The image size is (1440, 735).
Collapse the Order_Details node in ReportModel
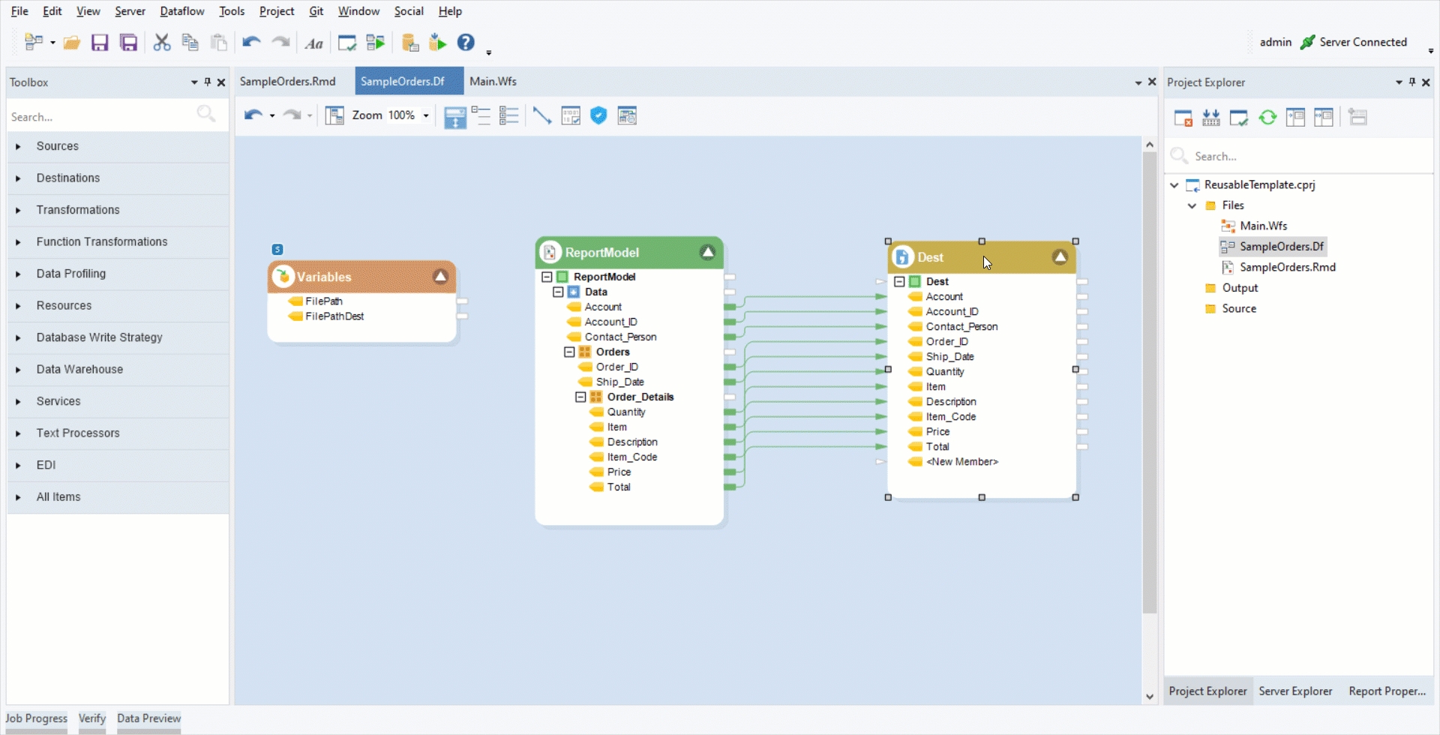point(580,397)
